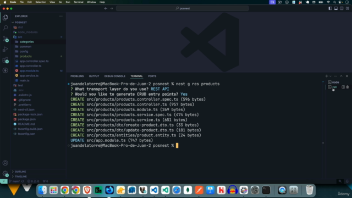Open app.service.ts file
This screenshot has height=198, width=352.
(29, 76)
